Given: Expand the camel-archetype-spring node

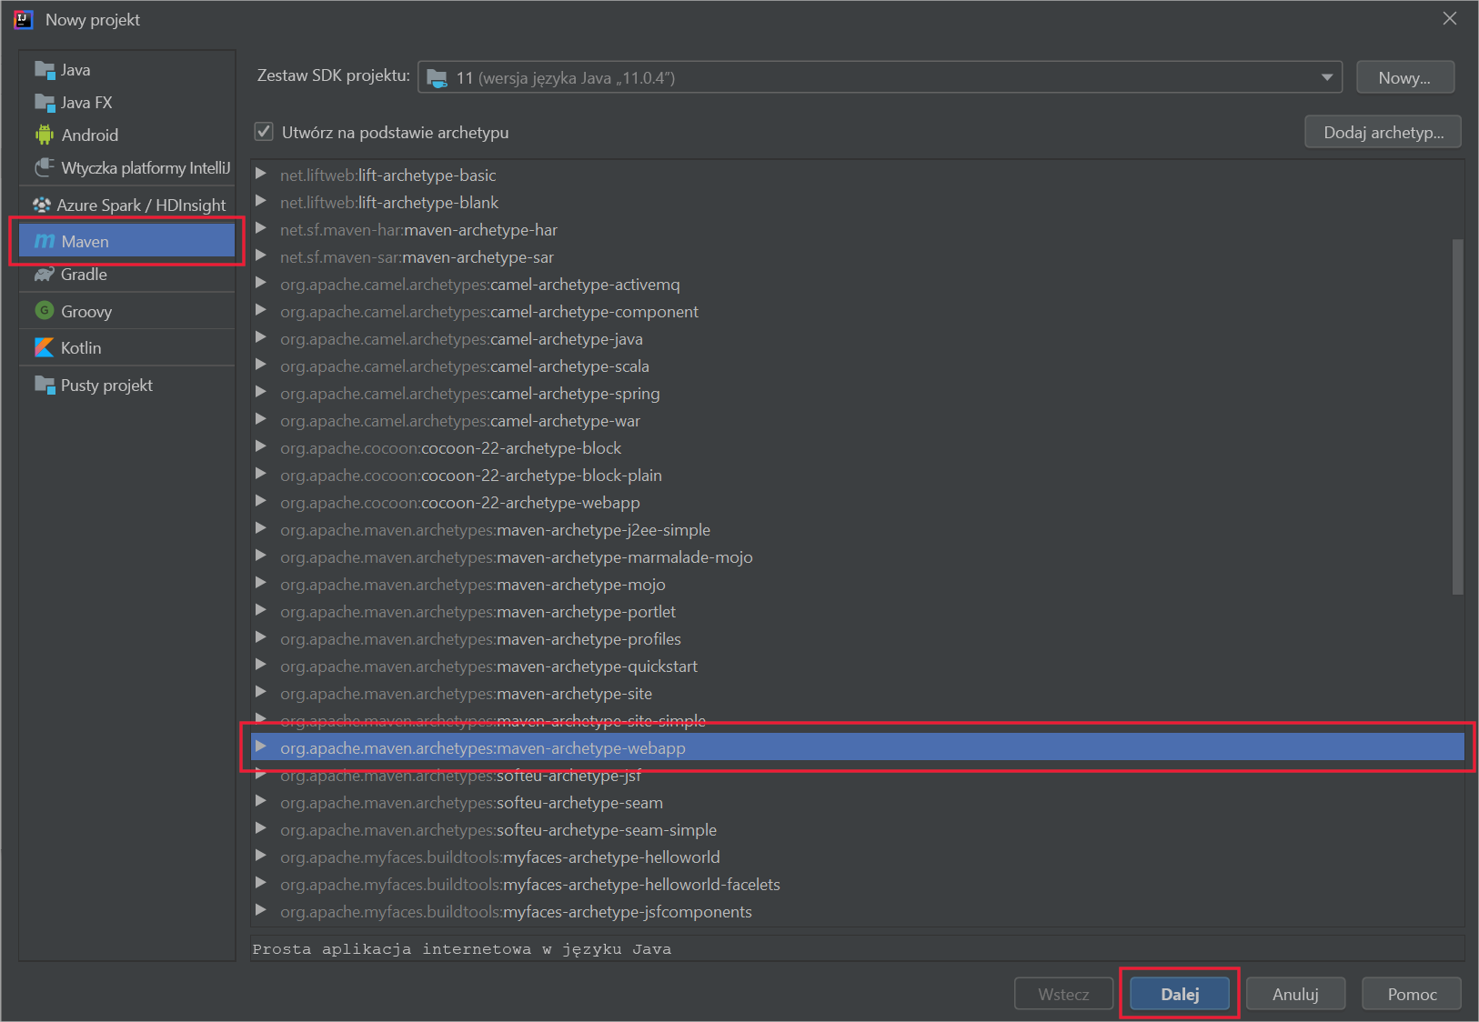Looking at the screenshot, I should pyautogui.click(x=261, y=392).
